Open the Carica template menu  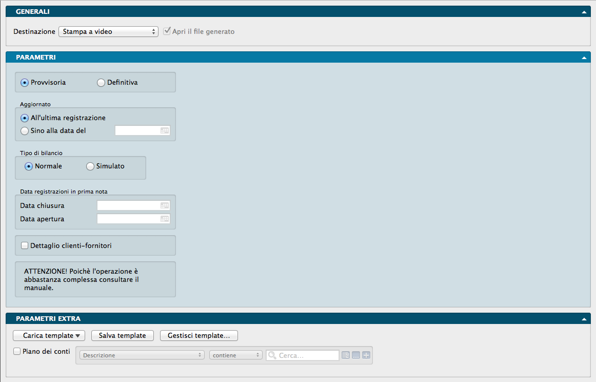[49, 336]
